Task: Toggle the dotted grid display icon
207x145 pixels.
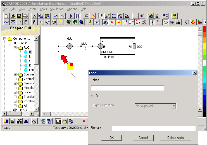Action: coord(159,22)
